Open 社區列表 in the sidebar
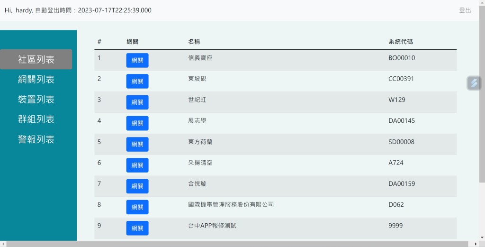This screenshot has height=247, width=485. pos(36,59)
